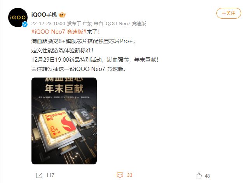Viewport: 249px width, 183px height.
Task: Click the 年末巨献 headline in the image
Action: [64, 88]
